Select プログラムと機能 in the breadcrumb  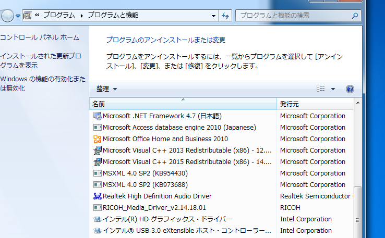(113, 15)
